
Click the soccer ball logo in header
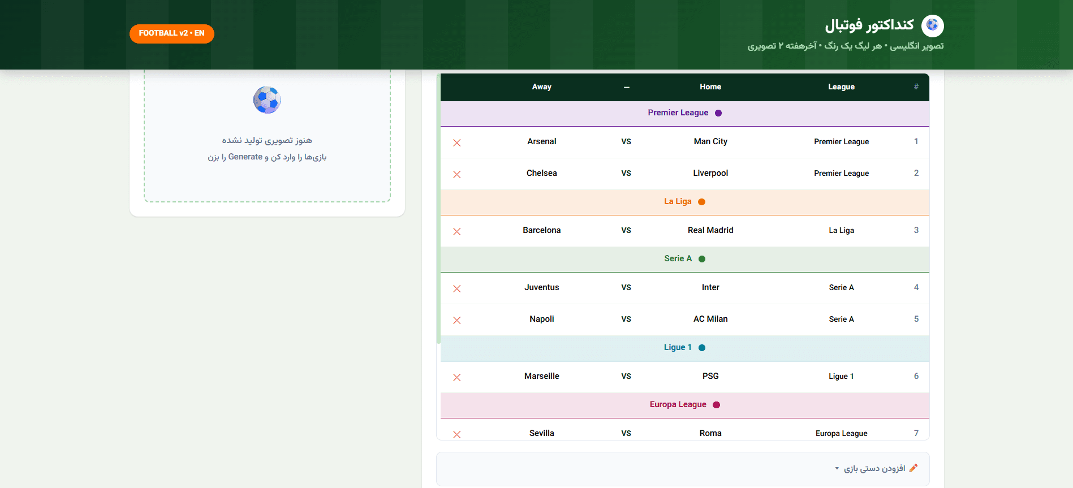click(932, 25)
